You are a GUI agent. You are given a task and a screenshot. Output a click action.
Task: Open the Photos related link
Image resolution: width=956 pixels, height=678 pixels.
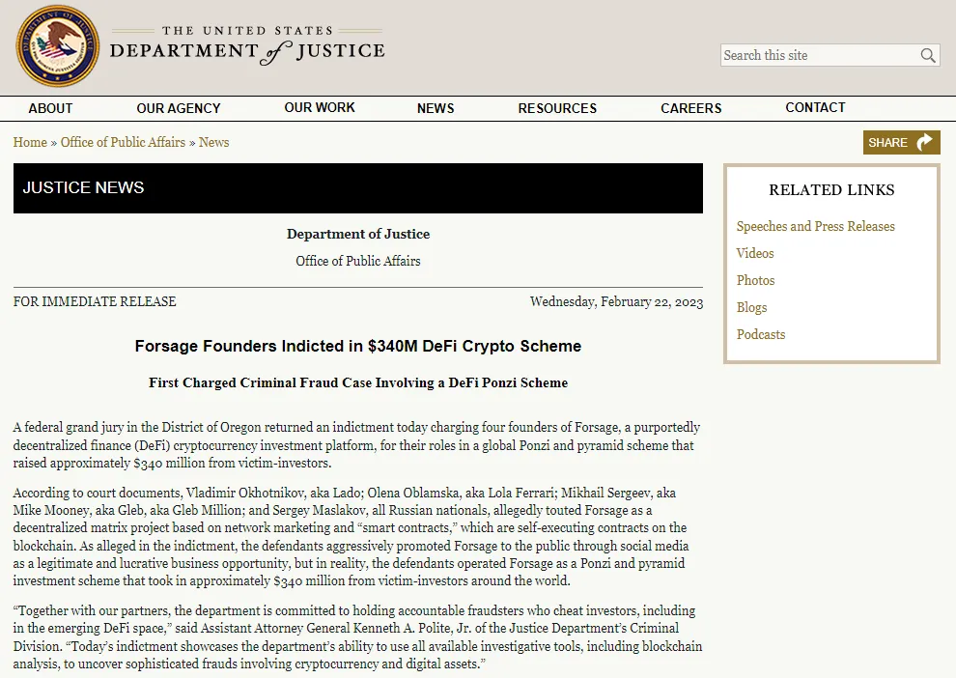click(755, 280)
